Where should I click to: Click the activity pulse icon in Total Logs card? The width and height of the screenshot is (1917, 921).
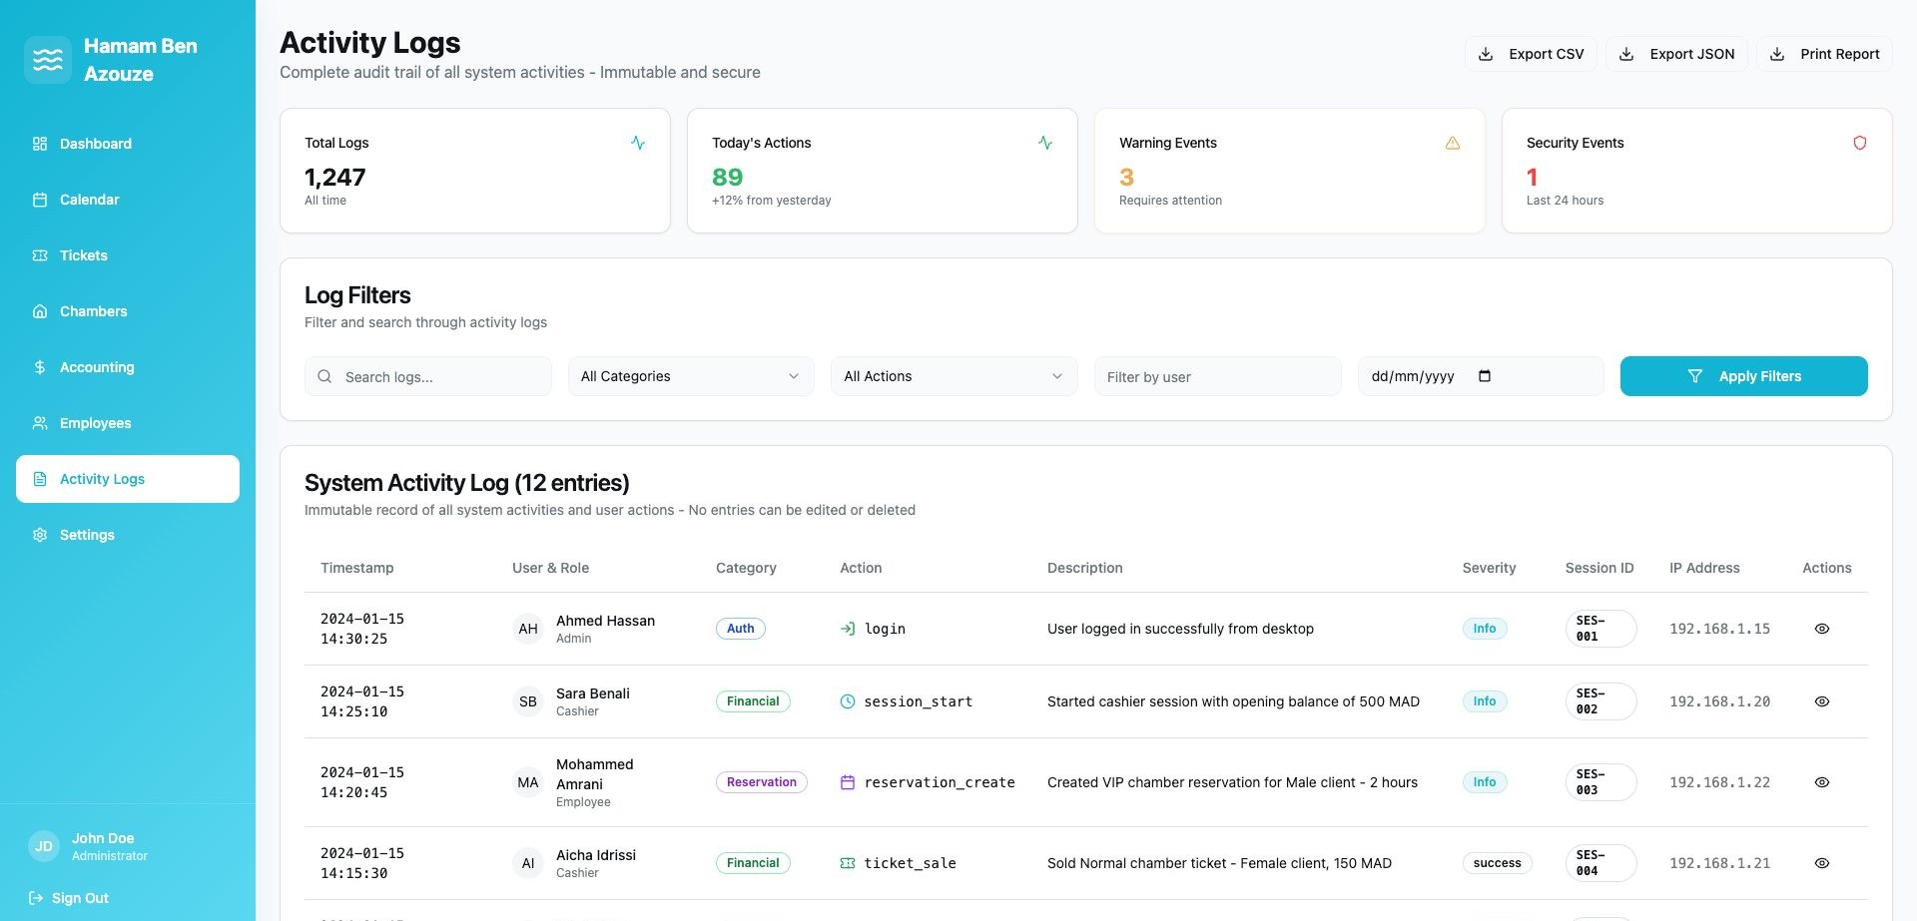click(x=638, y=143)
